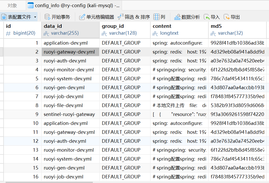Select cell ruoyi-gateway-dev.yml in row 11
The image size is (269, 183).
pos(70,132)
